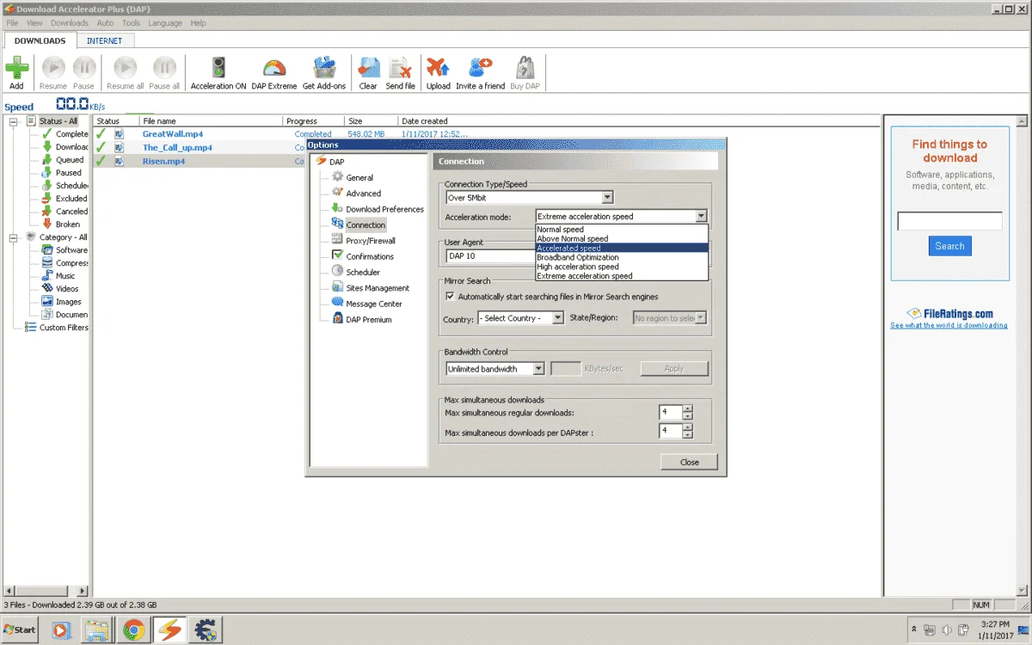Click the Windows Start button
The width and height of the screenshot is (1032, 645).
click(x=19, y=630)
